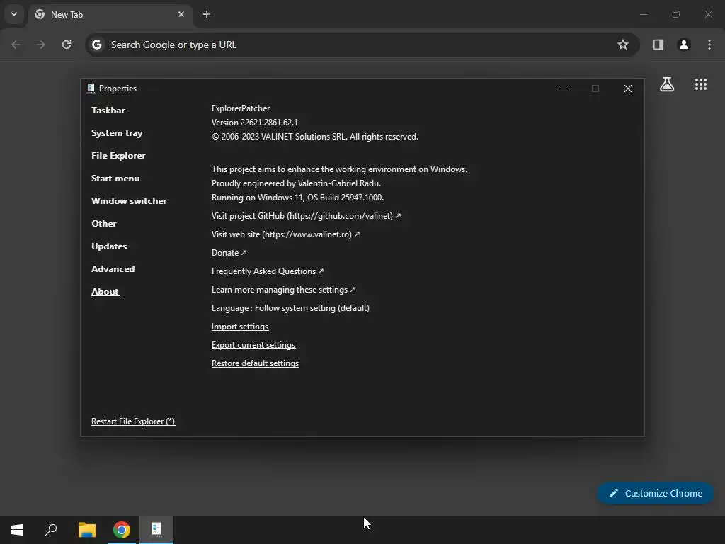Select the Other section
The height and width of the screenshot is (544, 725).
(104, 223)
